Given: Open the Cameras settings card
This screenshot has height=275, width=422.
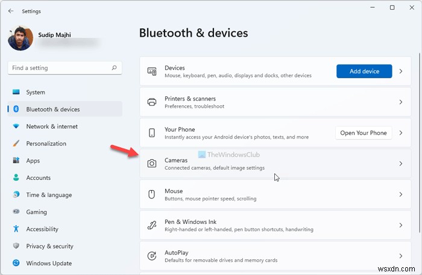Looking at the screenshot, I should (x=276, y=164).
